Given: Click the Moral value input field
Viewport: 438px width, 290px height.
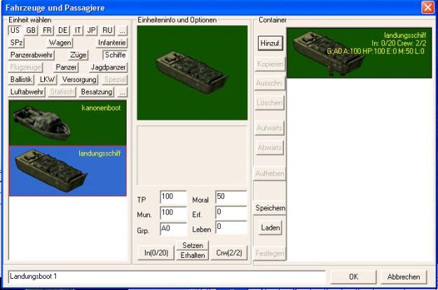Looking at the screenshot, I should tap(231, 197).
